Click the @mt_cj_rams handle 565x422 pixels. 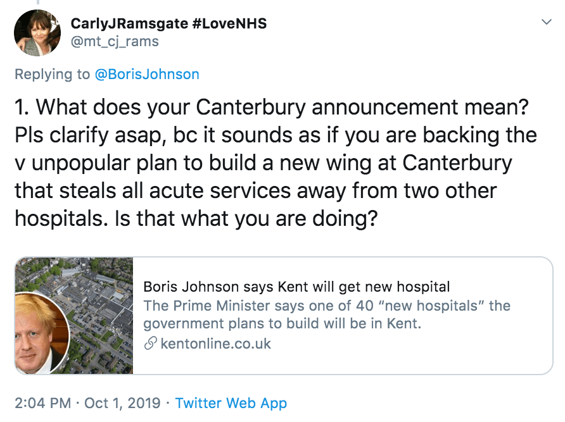coord(115,42)
